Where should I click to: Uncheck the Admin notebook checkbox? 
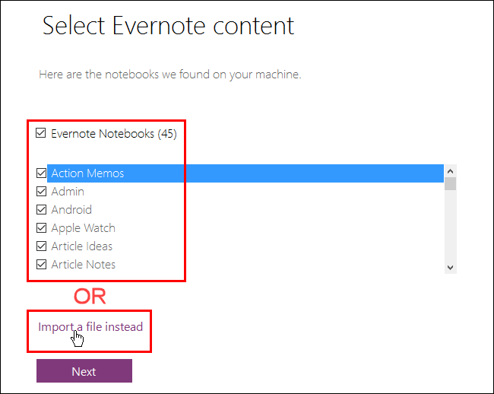coord(41,192)
